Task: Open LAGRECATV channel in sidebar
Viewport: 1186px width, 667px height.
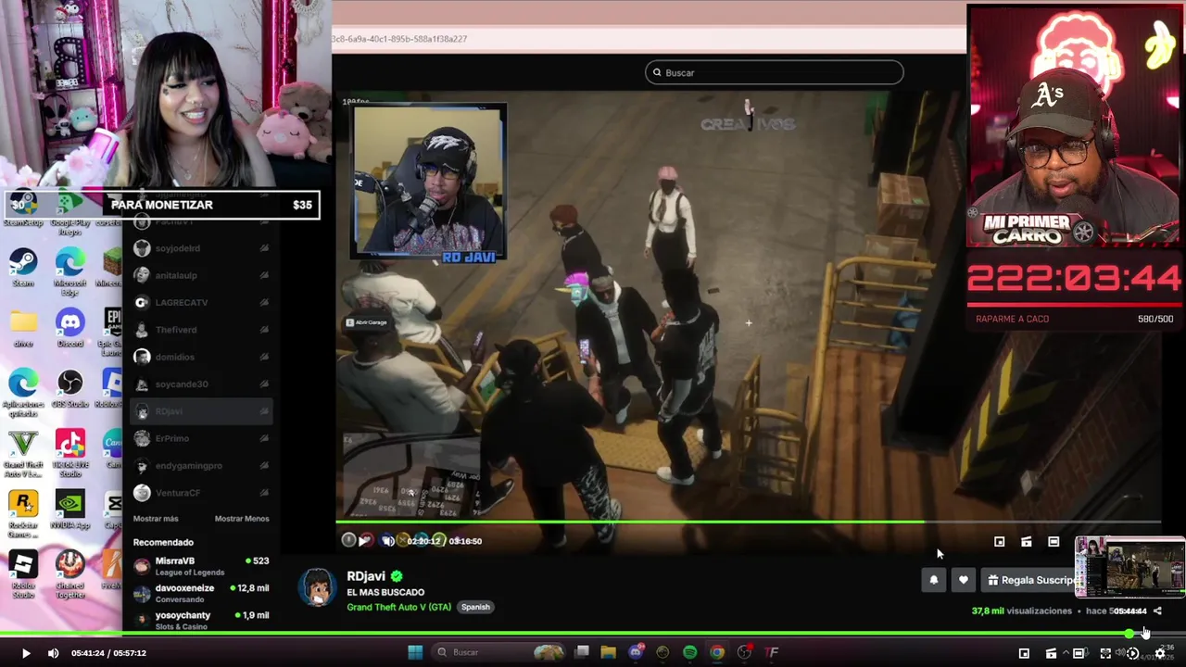Action: tap(202, 302)
